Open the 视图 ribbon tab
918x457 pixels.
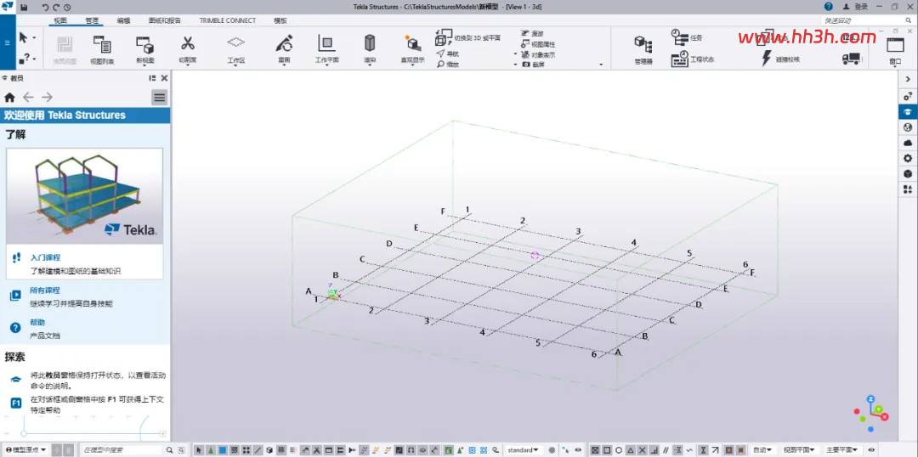coord(60,20)
